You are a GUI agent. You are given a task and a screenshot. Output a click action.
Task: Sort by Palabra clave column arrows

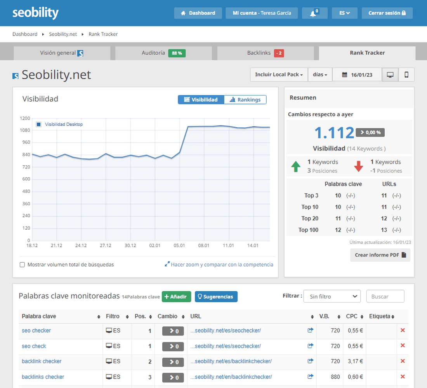(99, 317)
